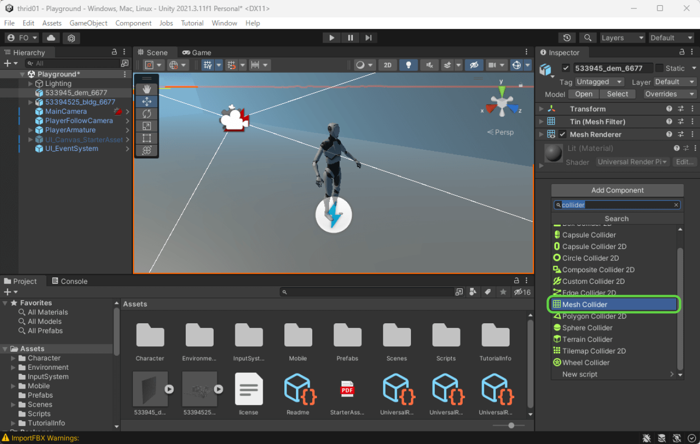
Task: Expand the Lighting object in Hierarchy
Action: coord(31,83)
